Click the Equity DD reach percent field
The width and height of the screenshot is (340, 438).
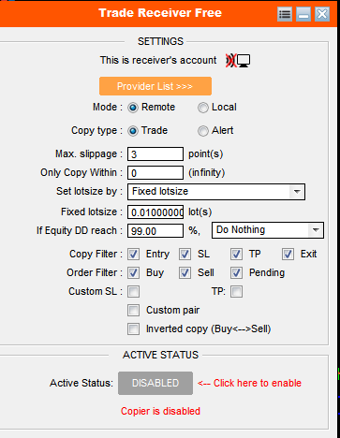pyautogui.click(x=155, y=231)
